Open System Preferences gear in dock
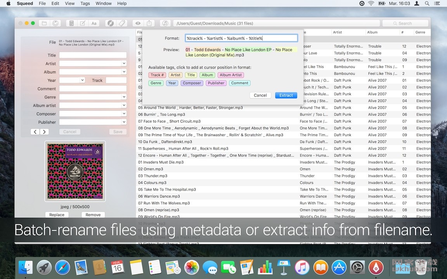Image resolution: width=447 pixels, height=279 pixels. pyautogui.click(x=357, y=268)
